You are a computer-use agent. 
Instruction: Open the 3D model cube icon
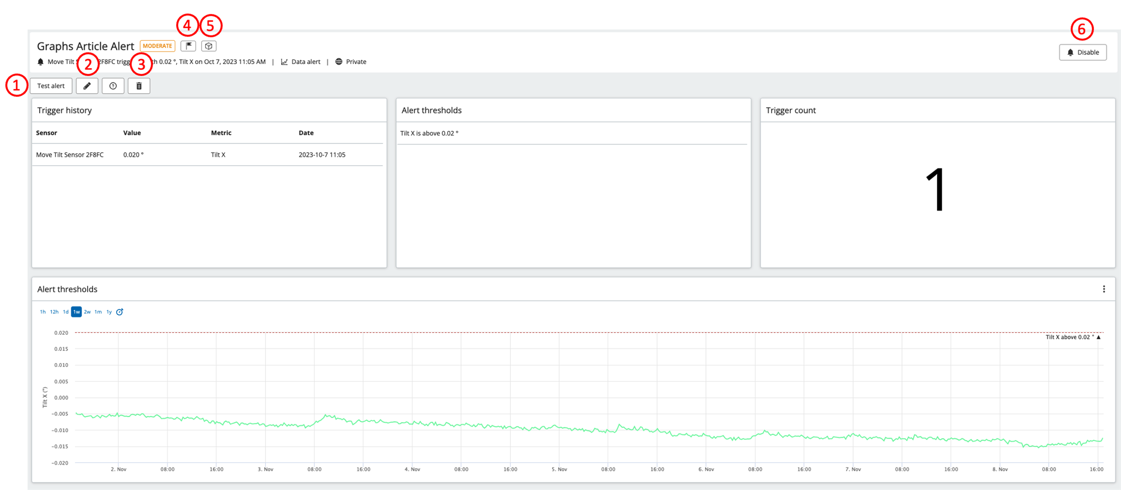[x=209, y=46]
